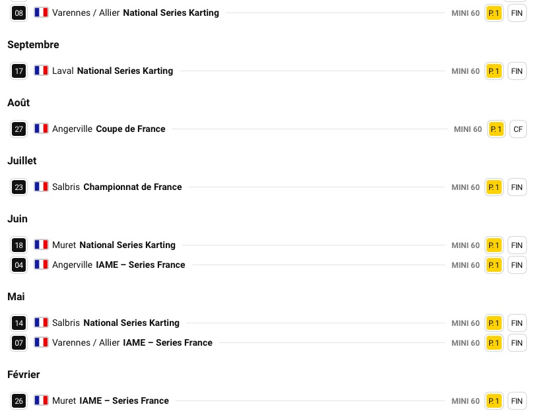Click the date badge 26 for the Muret IAME race

click(x=18, y=401)
